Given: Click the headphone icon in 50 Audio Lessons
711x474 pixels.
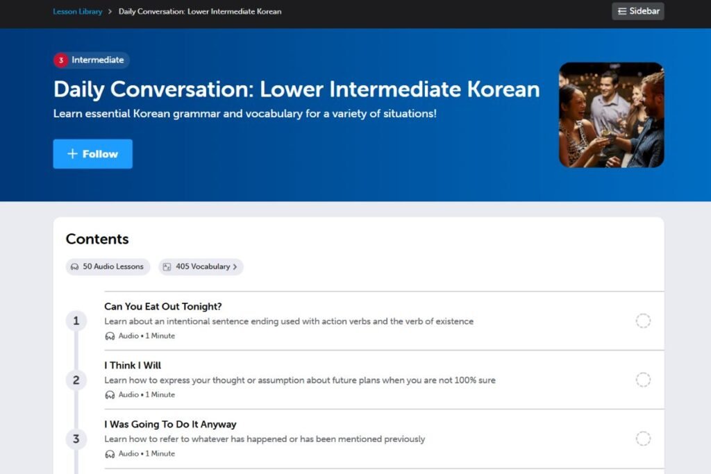Looking at the screenshot, I should [x=74, y=266].
